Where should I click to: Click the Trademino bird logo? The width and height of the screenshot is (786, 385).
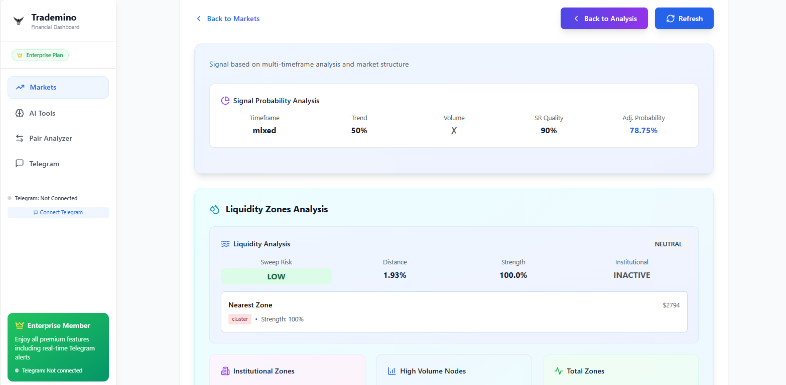tap(19, 21)
